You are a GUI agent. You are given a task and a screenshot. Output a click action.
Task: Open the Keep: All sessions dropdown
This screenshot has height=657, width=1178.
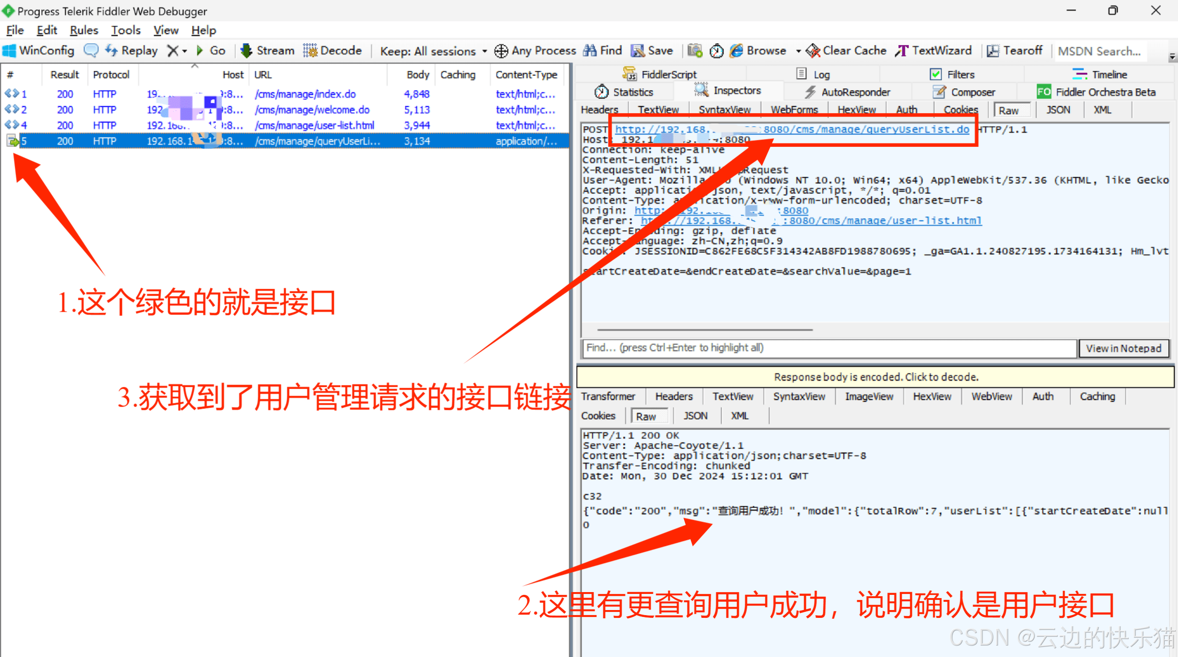click(x=433, y=51)
